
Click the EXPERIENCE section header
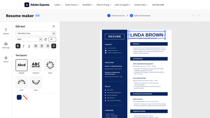click(149, 59)
